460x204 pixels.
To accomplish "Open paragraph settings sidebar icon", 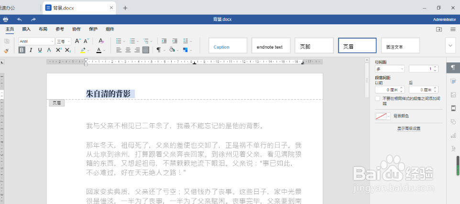I will [x=453, y=68].
